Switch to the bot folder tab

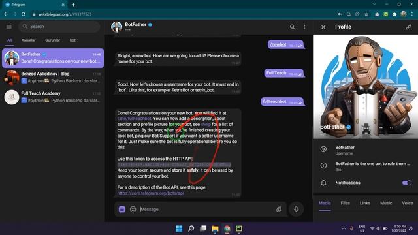[x=72, y=40]
